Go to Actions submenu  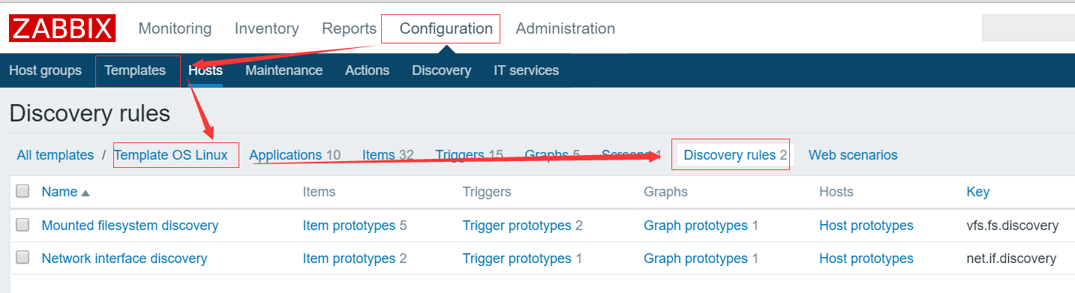pyautogui.click(x=367, y=70)
